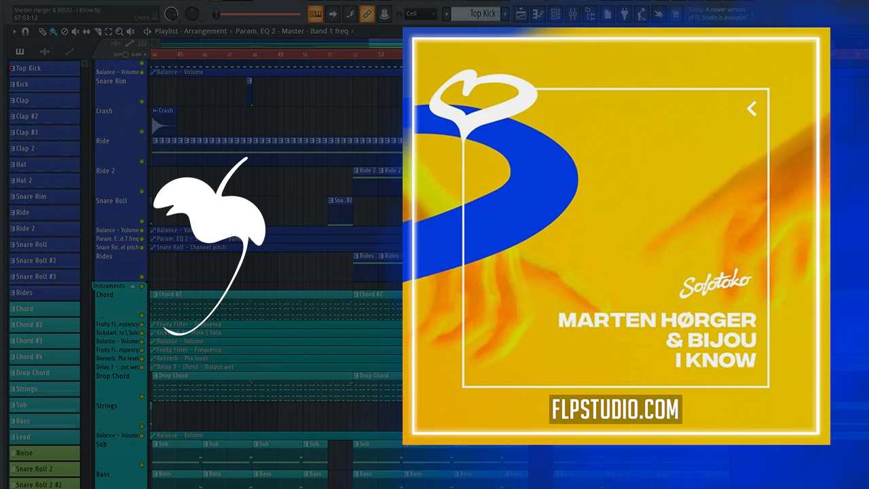869x489 pixels.
Task: Select the Crash audio clip in playlist
Action: pyautogui.click(x=164, y=120)
